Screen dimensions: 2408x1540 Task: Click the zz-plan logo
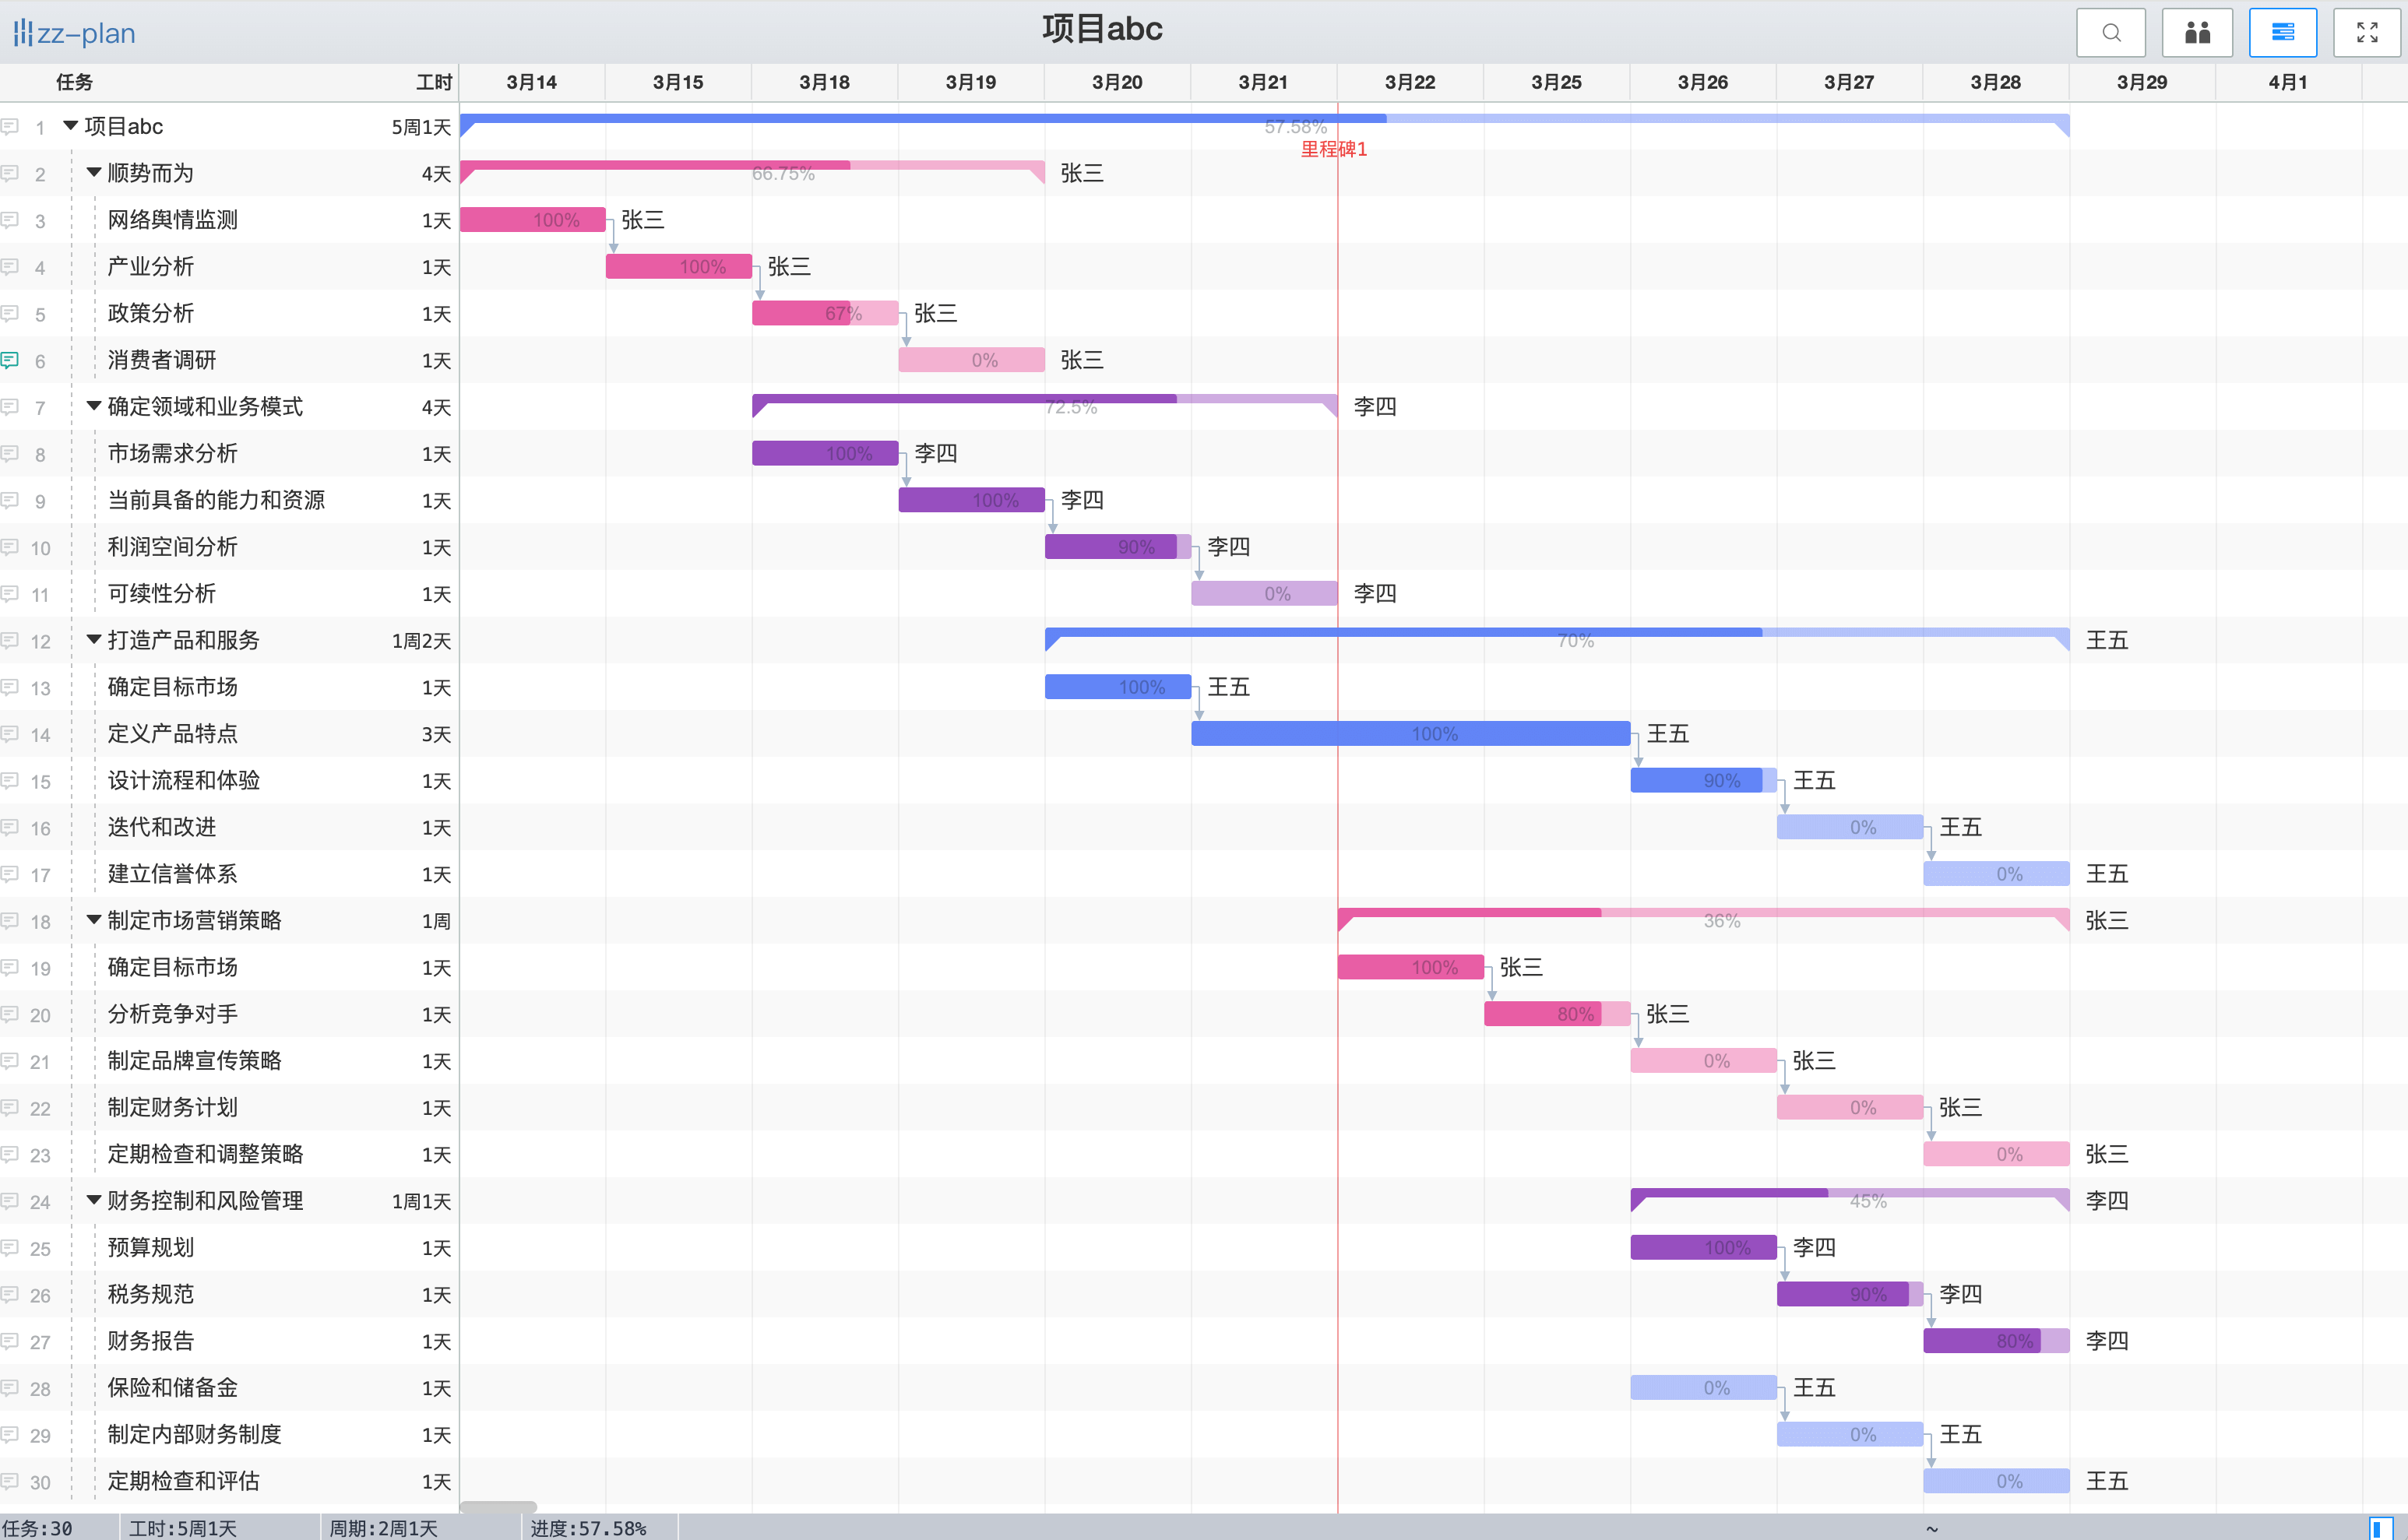click(x=75, y=33)
